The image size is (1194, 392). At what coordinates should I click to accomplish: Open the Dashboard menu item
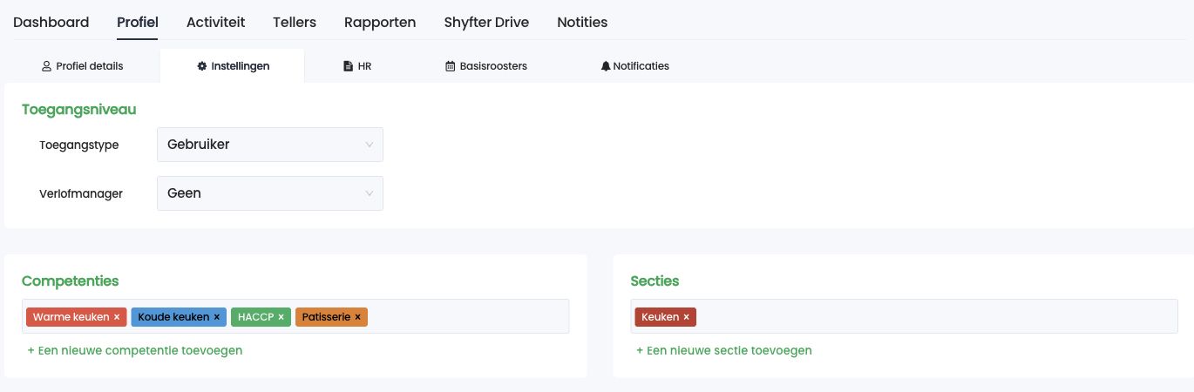tap(51, 22)
